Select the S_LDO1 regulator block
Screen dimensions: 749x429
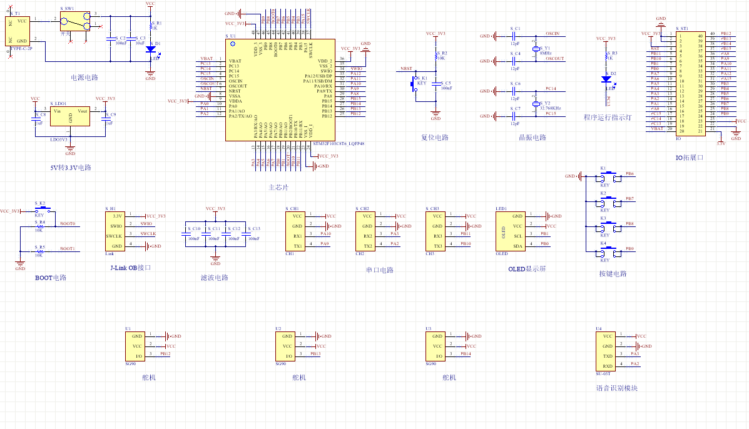70,116
